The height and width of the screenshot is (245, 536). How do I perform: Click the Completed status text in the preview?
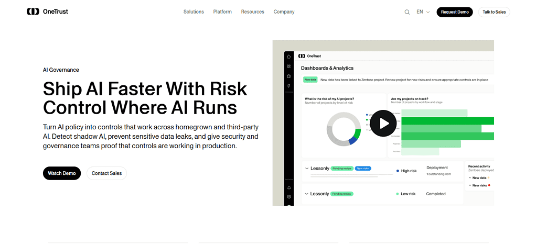(436, 194)
